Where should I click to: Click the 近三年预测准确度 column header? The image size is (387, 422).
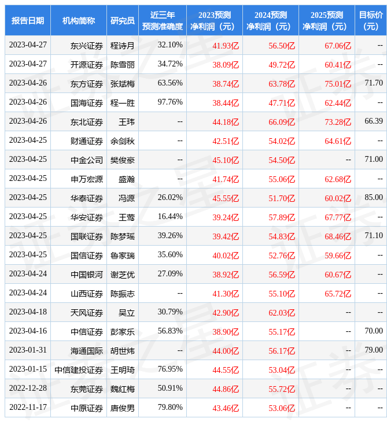163,20
